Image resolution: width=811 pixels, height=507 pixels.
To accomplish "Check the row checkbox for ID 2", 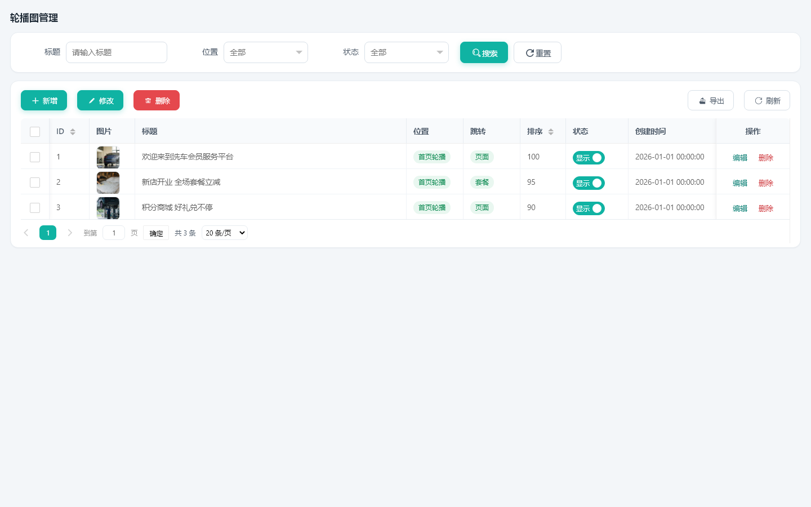I will point(35,183).
